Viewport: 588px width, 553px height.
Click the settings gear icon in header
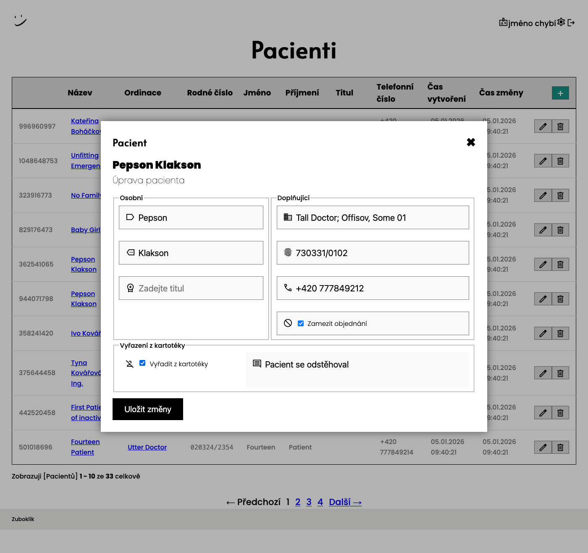point(561,22)
